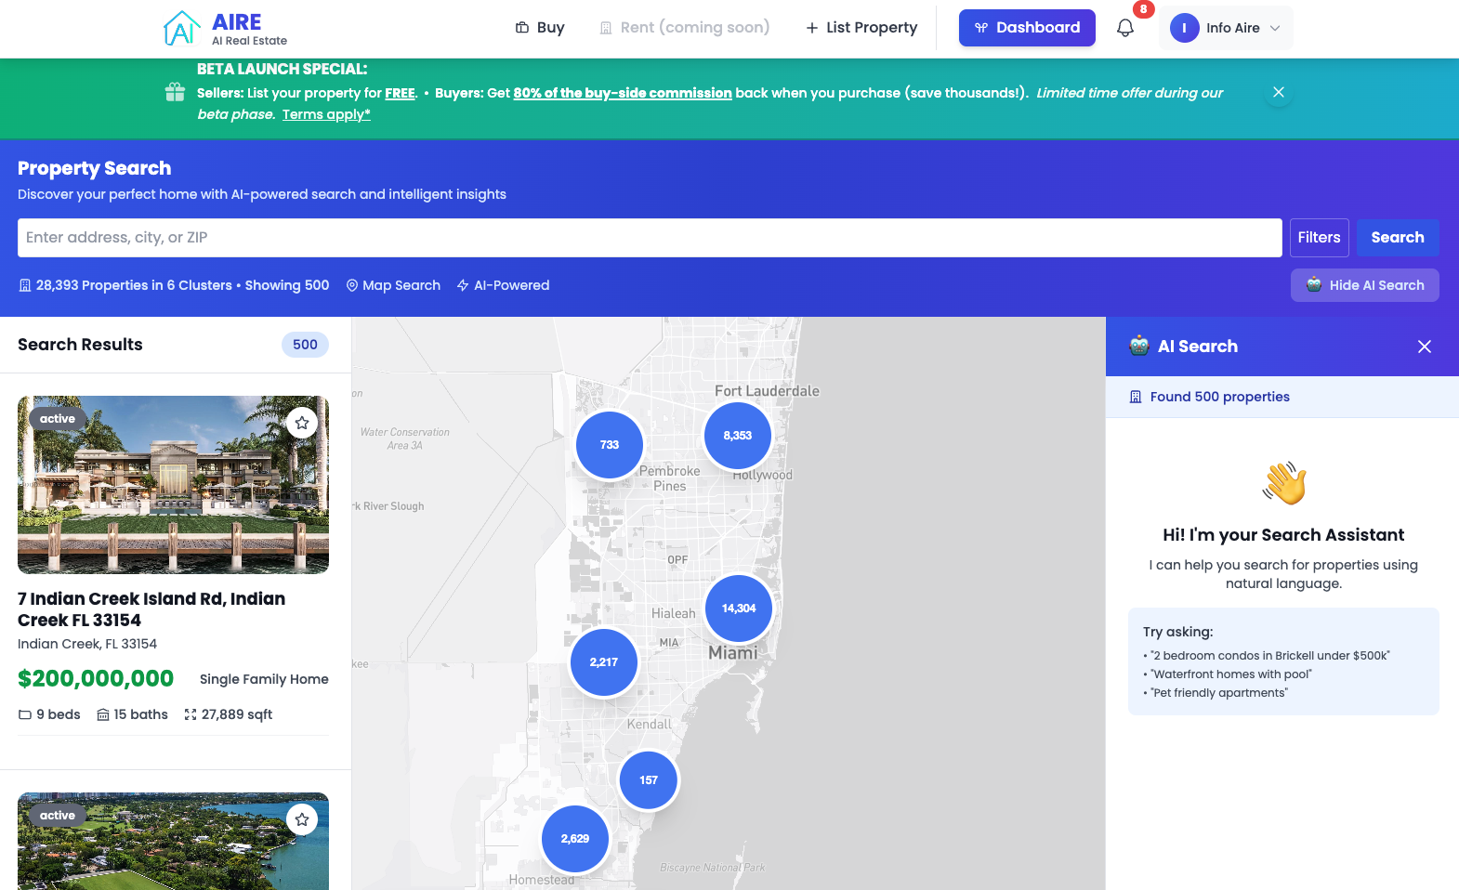Click the $200,000,000 price
The width and height of the screenshot is (1459, 890).
pos(96,678)
